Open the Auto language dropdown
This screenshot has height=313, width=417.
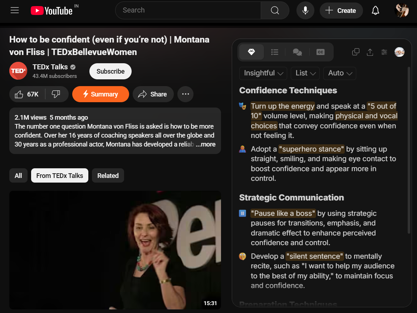(339, 73)
